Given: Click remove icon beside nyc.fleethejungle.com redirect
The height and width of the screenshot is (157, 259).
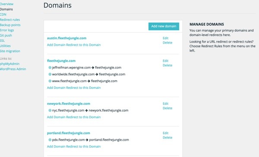Looking at the screenshot, I should [x=50, y=110].
